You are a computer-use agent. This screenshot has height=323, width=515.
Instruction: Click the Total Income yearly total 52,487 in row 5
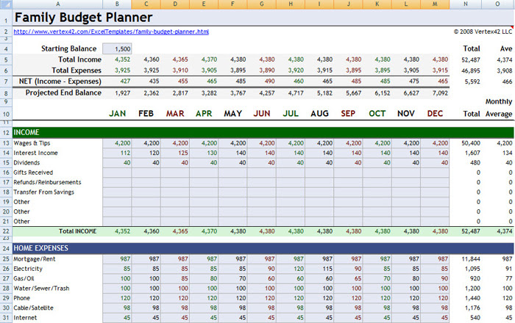[x=471, y=60]
